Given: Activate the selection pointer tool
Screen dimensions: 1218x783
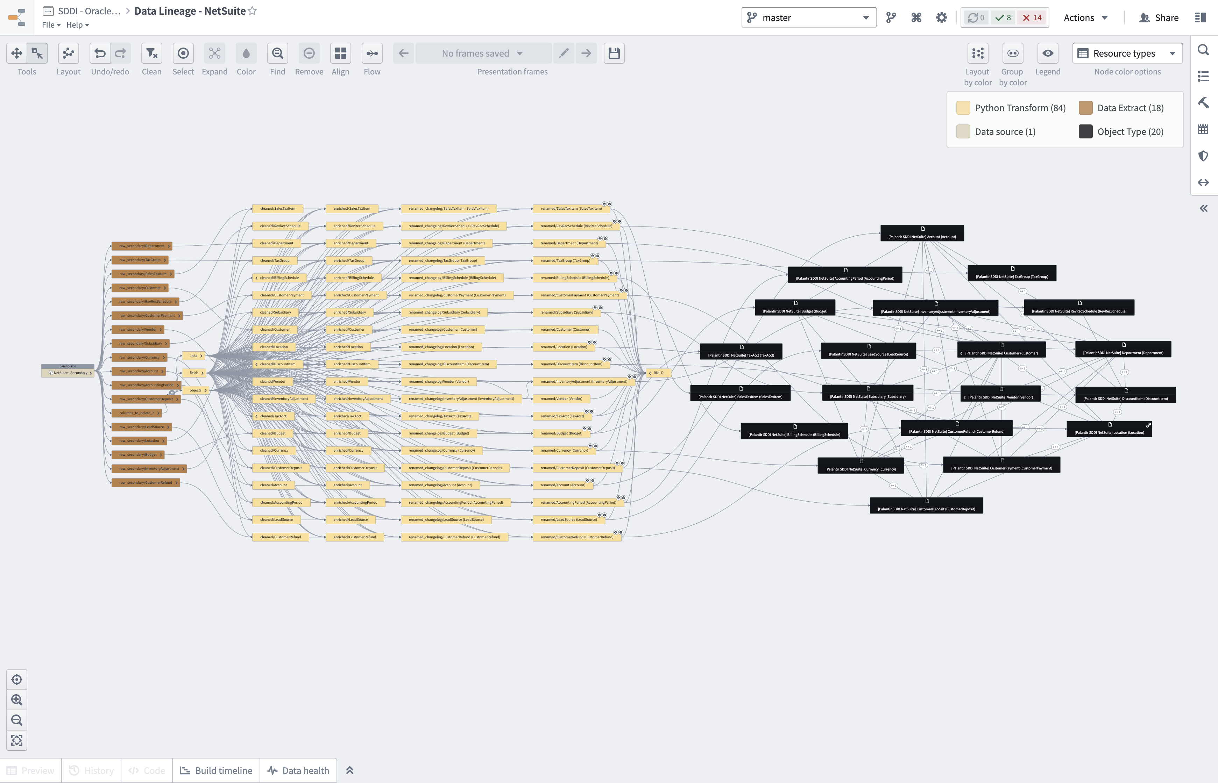Looking at the screenshot, I should tap(37, 53).
